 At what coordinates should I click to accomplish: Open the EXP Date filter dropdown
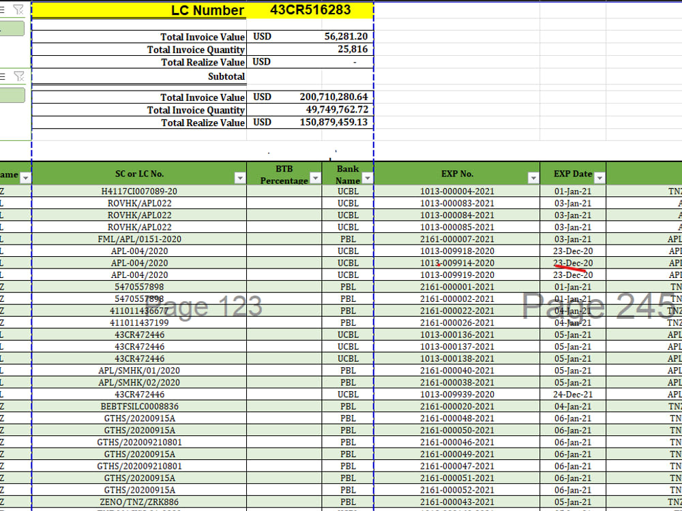(x=599, y=178)
